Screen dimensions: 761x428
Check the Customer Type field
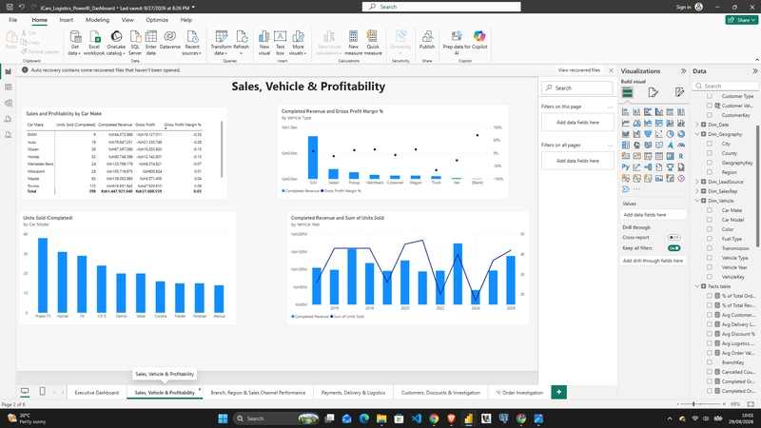(x=710, y=96)
